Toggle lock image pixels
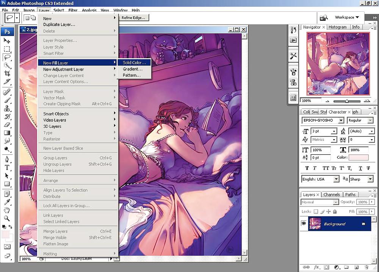The width and height of the screenshot is (379, 272). pos(322,212)
